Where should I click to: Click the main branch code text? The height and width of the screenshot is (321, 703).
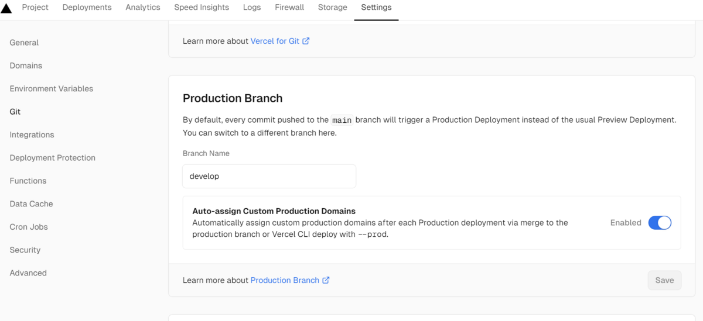click(342, 120)
